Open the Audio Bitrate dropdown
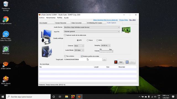 [x=79, y=50]
